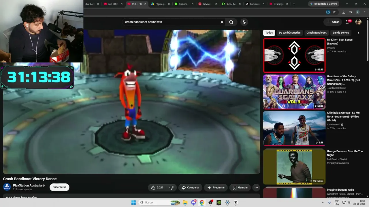Open more actions three-dot menu
Image resolution: width=369 pixels, height=207 pixels.
point(256,187)
